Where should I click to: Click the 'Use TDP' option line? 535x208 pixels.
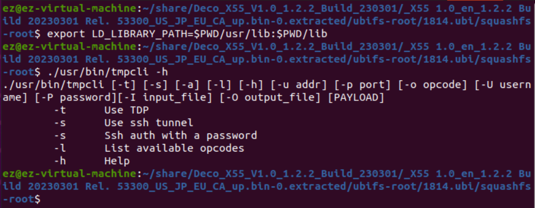pyautogui.click(x=101, y=110)
